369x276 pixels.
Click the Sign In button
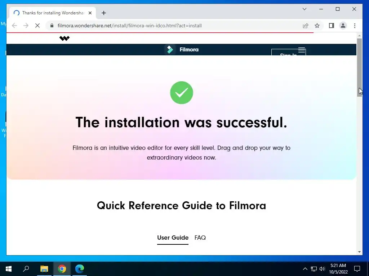289,52
